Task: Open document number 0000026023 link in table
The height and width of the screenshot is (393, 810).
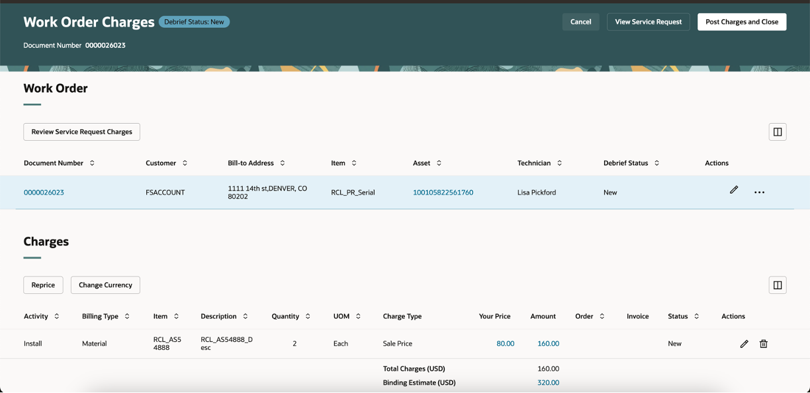Action: [44, 193]
